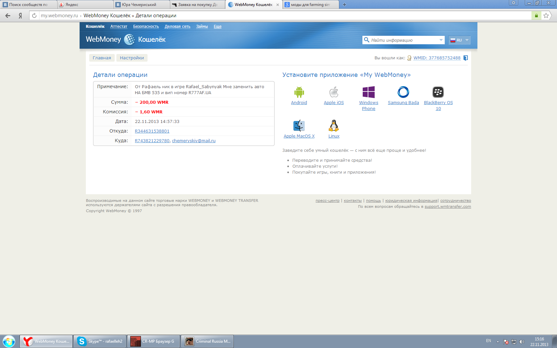This screenshot has height=348, width=557.
Task: Click the EN keyboard language indicator
Action: coord(488,341)
